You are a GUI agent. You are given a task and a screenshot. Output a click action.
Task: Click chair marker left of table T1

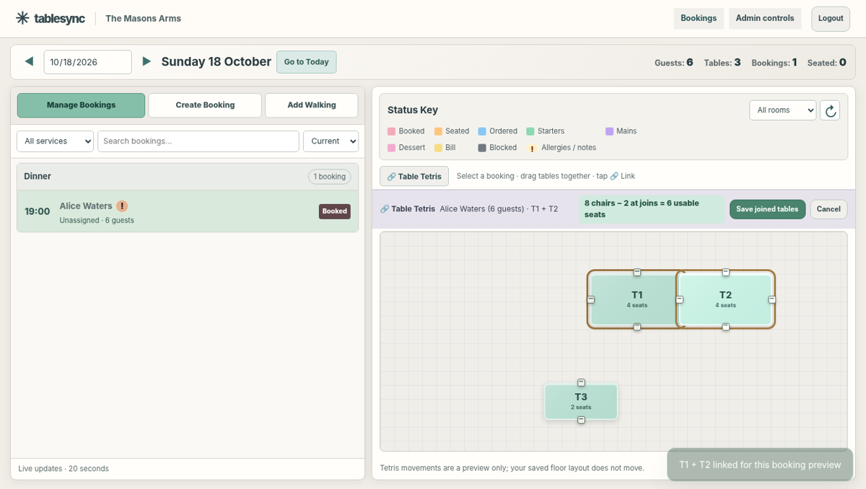591,299
